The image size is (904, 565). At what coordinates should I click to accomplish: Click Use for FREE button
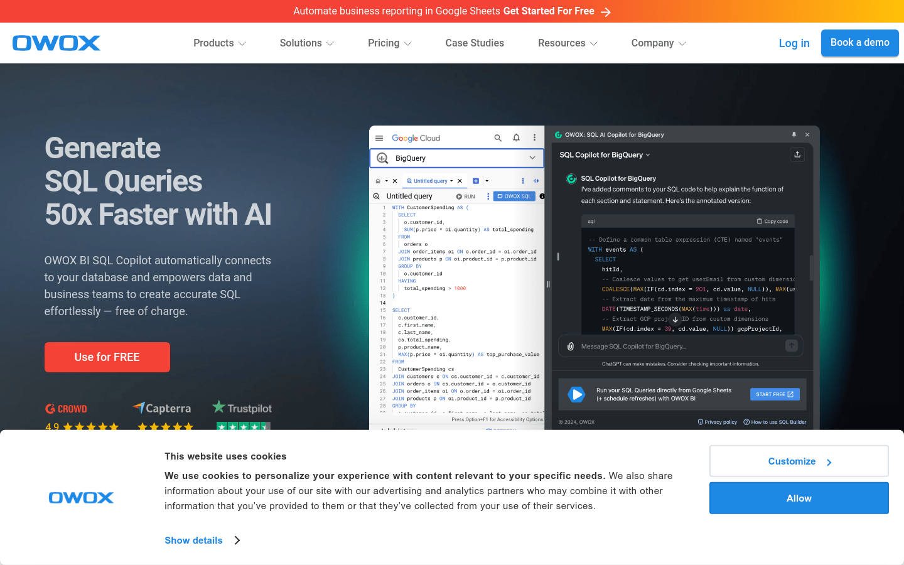(x=107, y=357)
